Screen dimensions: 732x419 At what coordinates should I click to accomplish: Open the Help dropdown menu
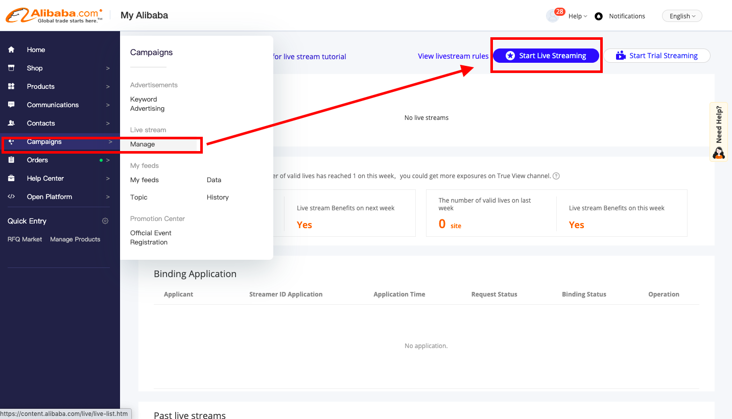coord(578,16)
